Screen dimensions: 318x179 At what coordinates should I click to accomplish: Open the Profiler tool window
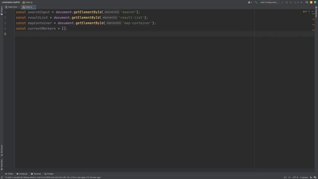pos(49,174)
